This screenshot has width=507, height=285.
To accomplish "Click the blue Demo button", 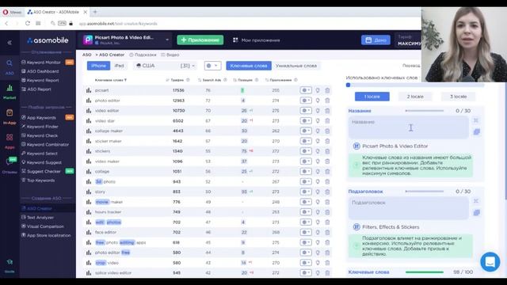I will (375, 40).
